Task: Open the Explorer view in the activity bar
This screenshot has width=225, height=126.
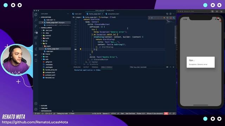Action: pos(36,14)
